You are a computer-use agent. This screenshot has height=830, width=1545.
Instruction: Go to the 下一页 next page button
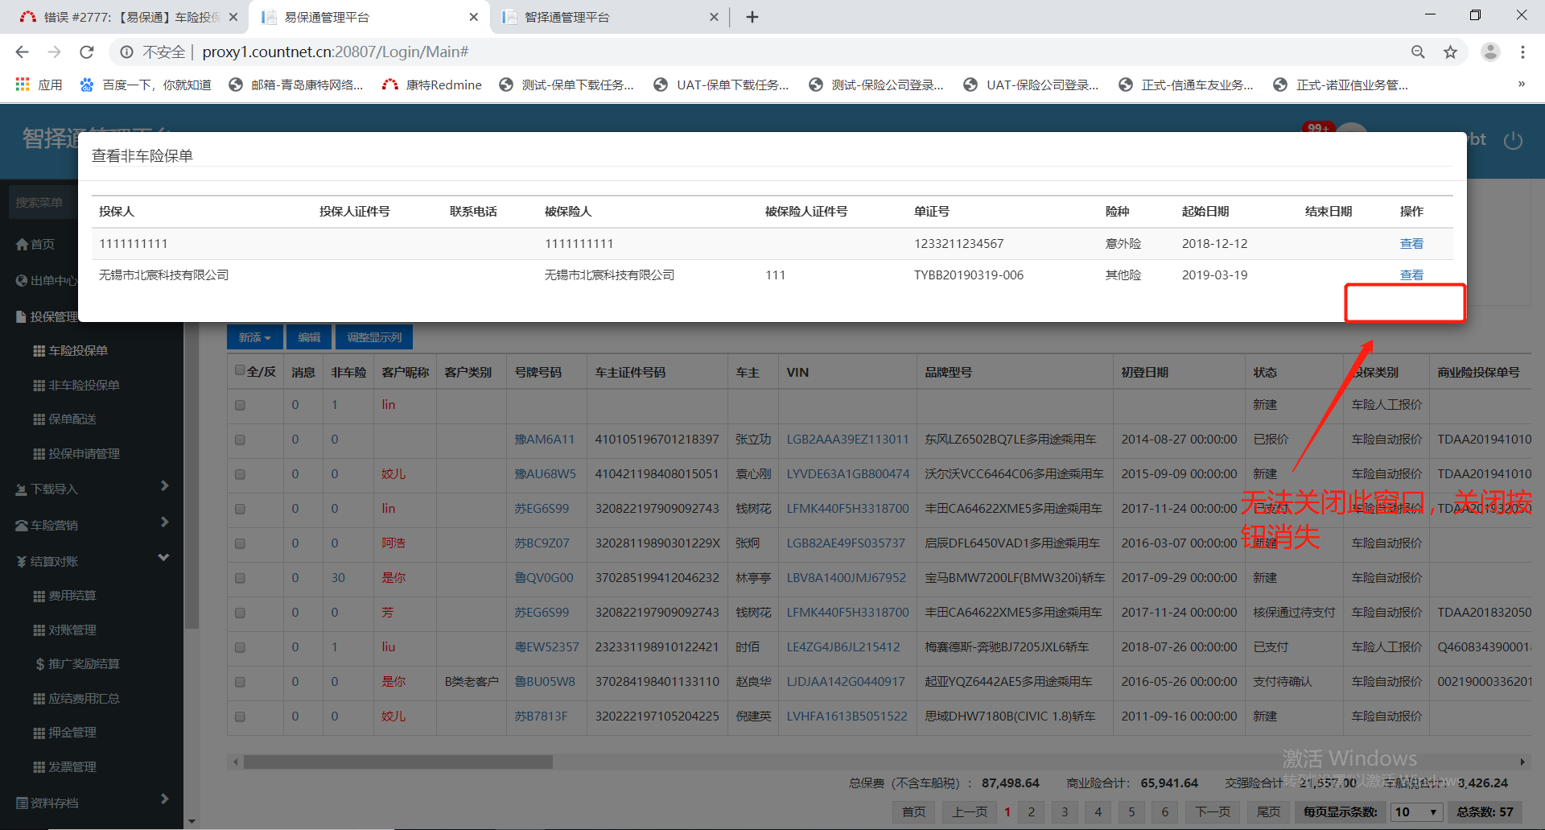click(x=1213, y=811)
